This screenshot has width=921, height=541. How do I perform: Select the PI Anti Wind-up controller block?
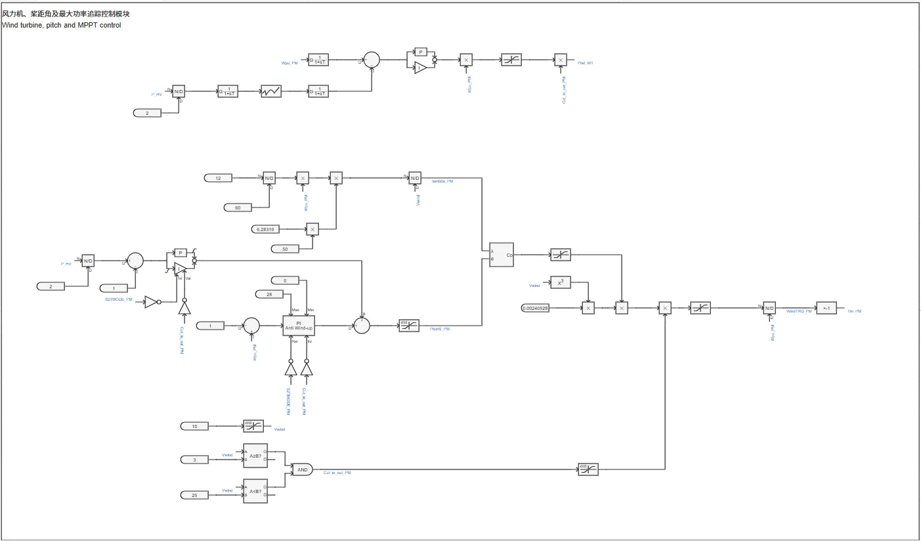click(299, 325)
